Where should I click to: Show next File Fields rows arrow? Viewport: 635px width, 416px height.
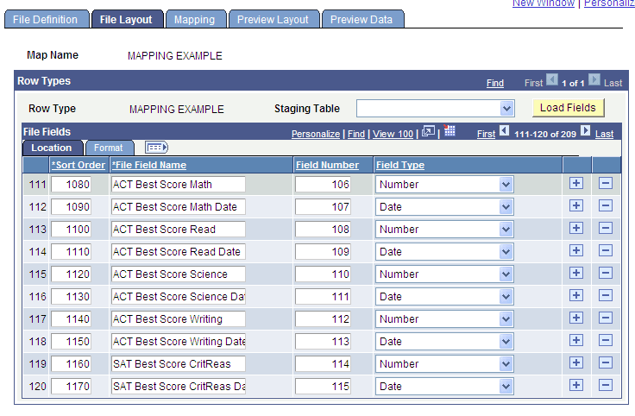[x=585, y=131]
